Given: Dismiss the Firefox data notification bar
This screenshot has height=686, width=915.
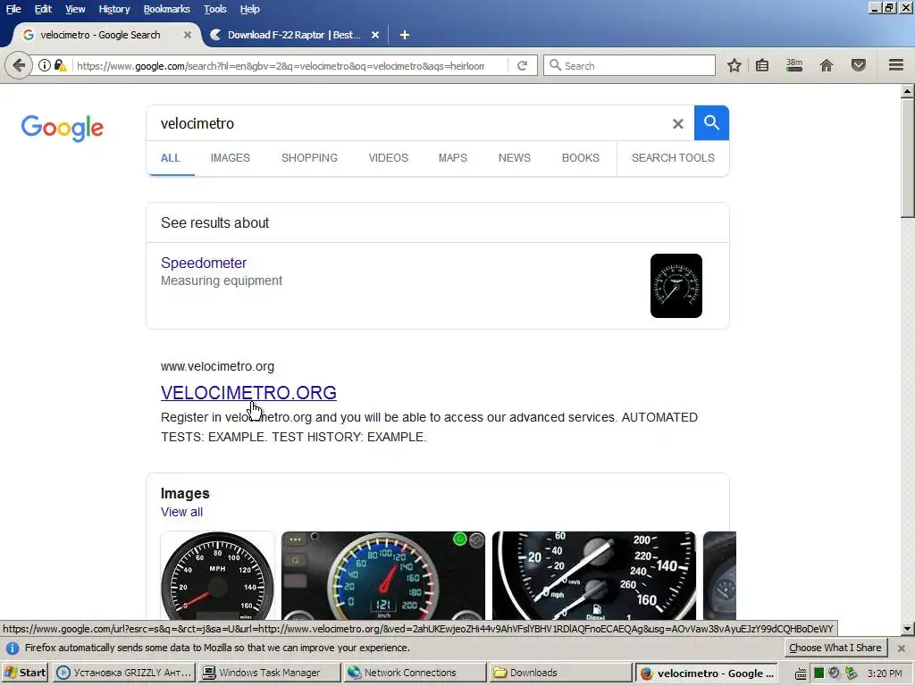Looking at the screenshot, I should click(x=901, y=648).
